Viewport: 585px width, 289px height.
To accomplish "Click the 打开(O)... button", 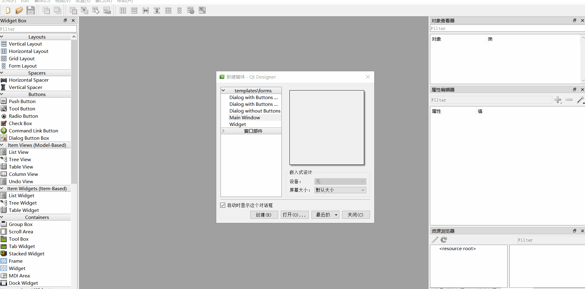I will tap(294, 215).
